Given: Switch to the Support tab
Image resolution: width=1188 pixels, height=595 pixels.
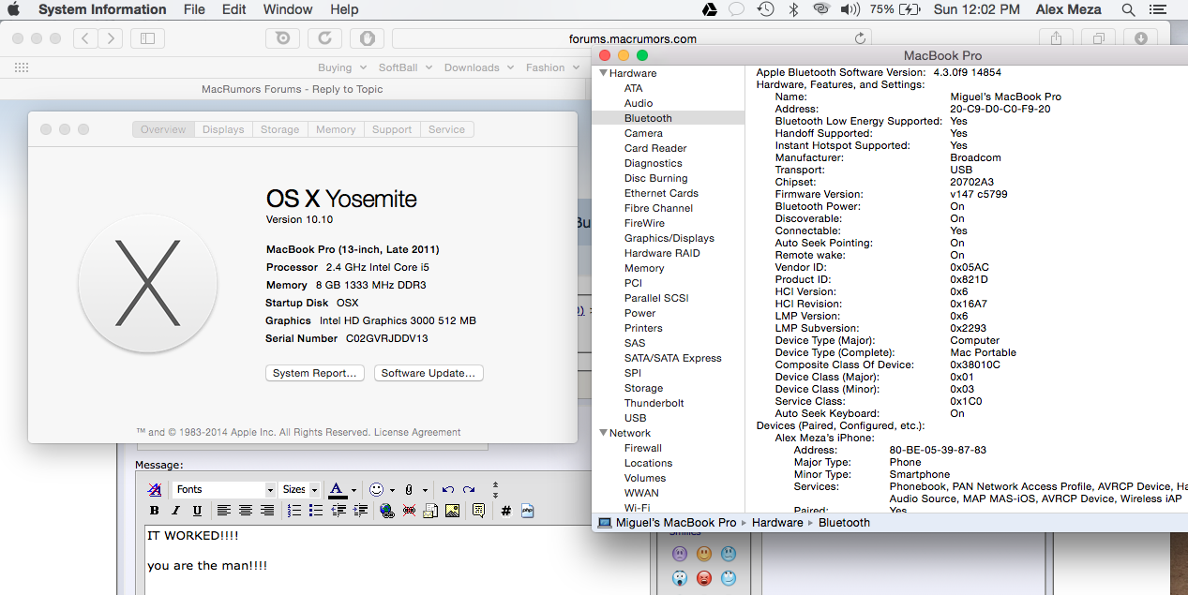Looking at the screenshot, I should (x=392, y=129).
